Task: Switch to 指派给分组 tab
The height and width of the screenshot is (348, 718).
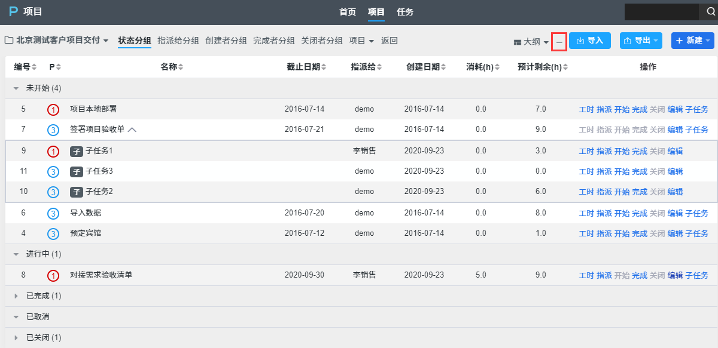Action: click(x=178, y=41)
